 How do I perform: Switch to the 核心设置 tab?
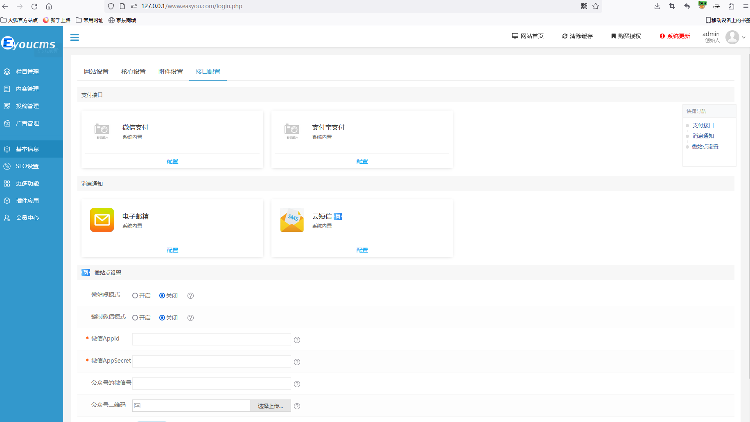(133, 72)
